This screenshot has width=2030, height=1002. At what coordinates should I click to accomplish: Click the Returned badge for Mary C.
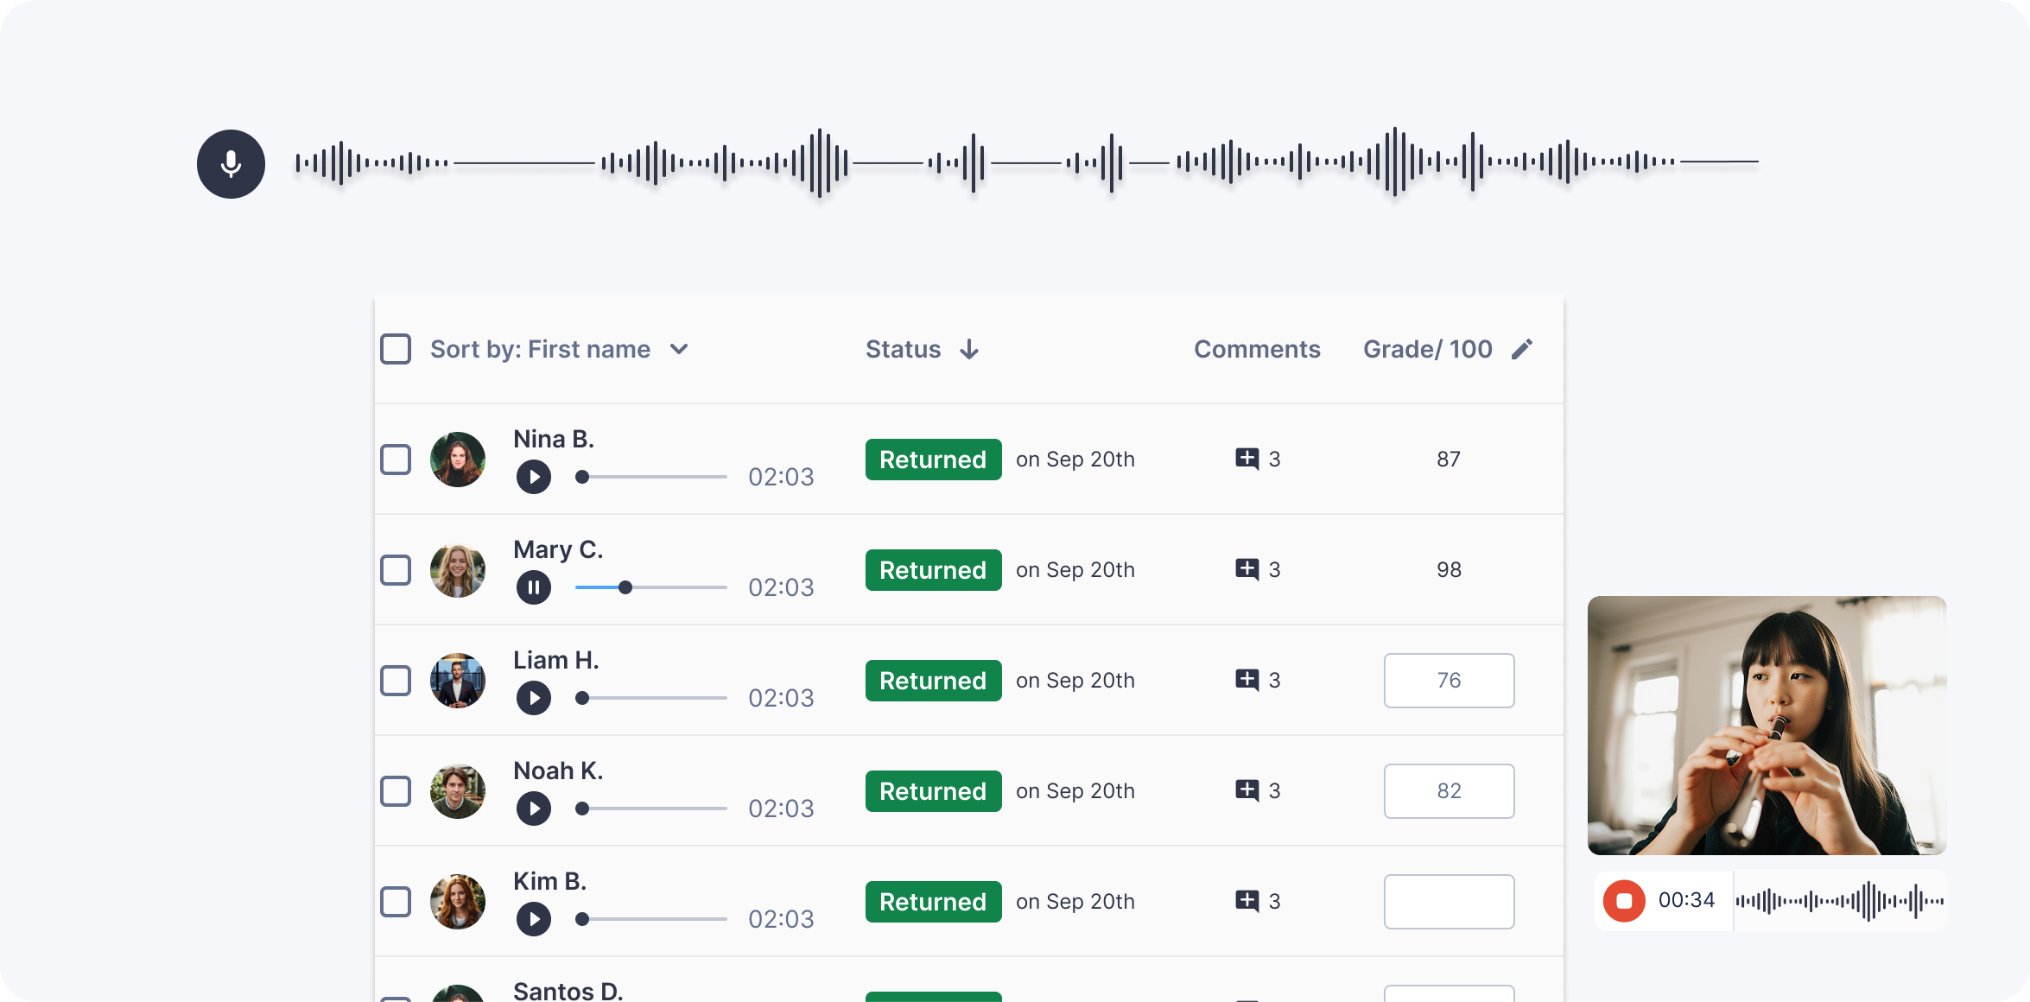933,570
